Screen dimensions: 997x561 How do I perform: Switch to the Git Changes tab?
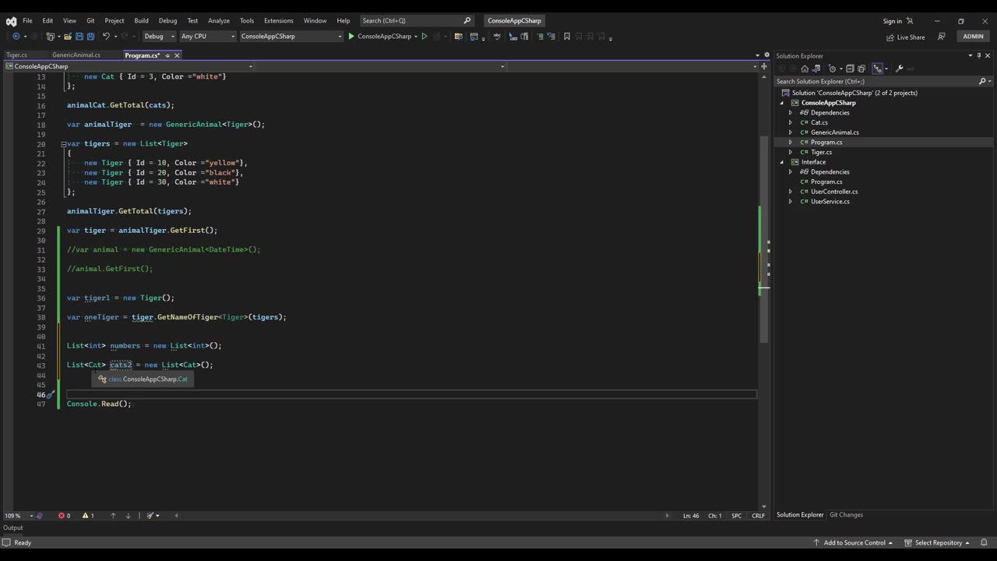[x=846, y=515]
